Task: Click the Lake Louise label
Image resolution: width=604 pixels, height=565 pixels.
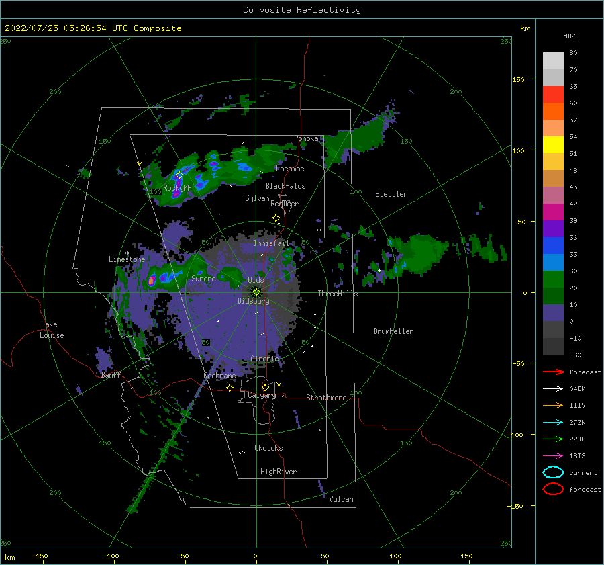Action: tap(52, 330)
